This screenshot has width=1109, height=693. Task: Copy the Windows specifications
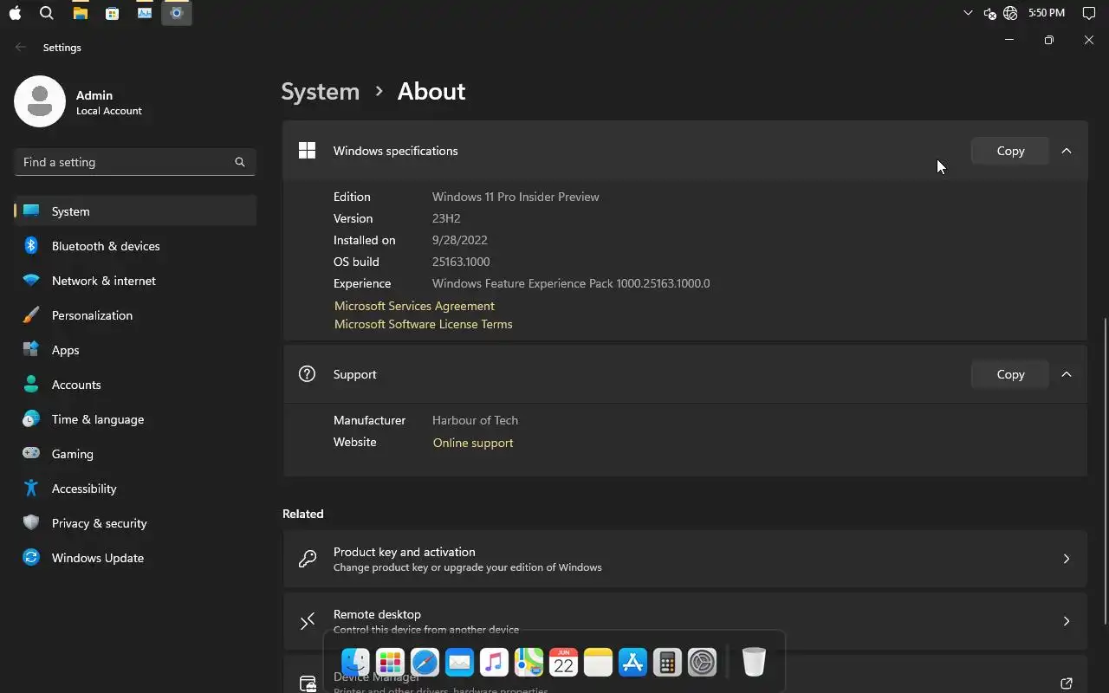1010,151
